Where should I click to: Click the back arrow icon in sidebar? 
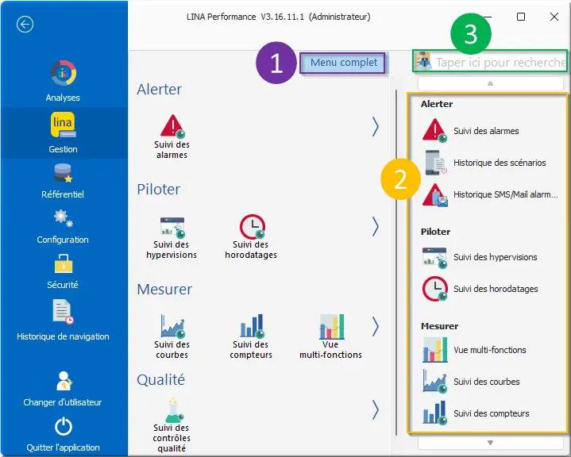pyautogui.click(x=25, y=25)
